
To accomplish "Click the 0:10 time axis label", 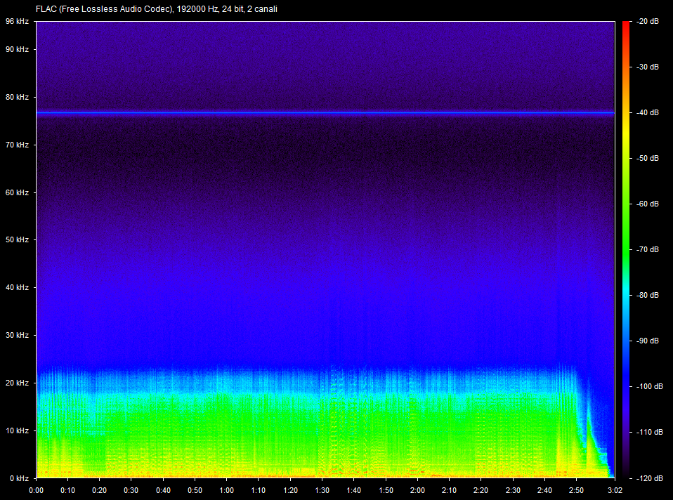I will [x=68, y=490].
